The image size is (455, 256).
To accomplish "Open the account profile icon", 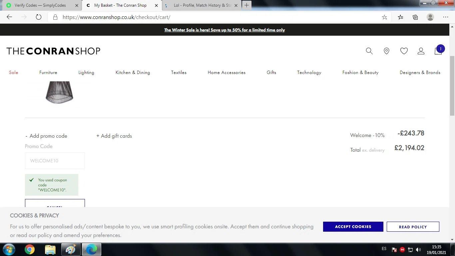I will [421, 51].
